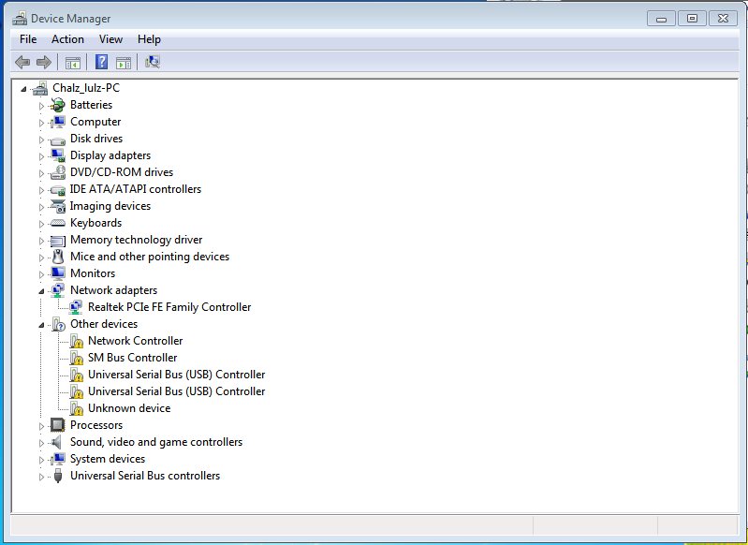This screenshot has width=748, height=545.
Task: Click the Show/Hide Action Pane icon
Action: (x=123, y=63)
